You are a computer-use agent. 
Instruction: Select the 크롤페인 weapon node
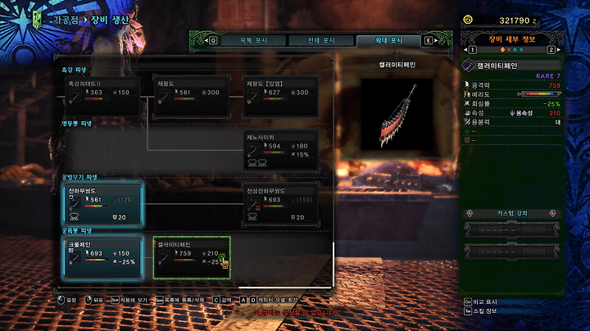coord(102,257)
